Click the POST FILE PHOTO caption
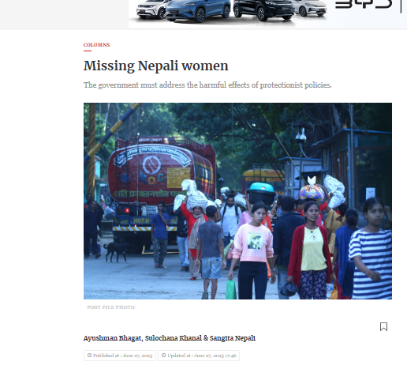Screen dimensions: 407x369 pyautogui.click(x=111, y=307)
